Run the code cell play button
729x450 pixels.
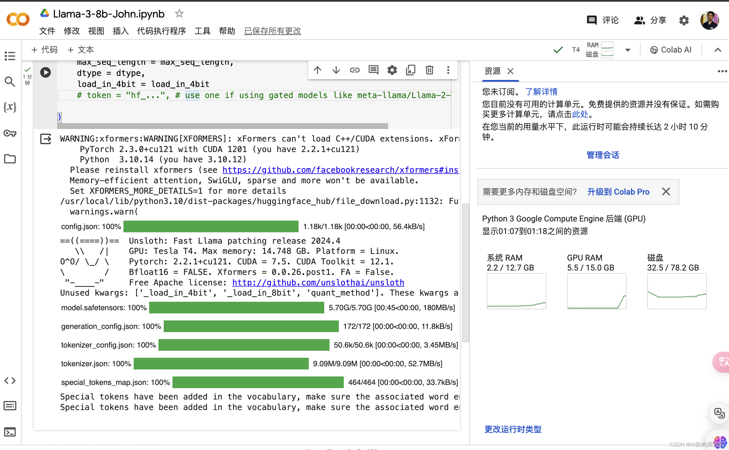(46, 72)
